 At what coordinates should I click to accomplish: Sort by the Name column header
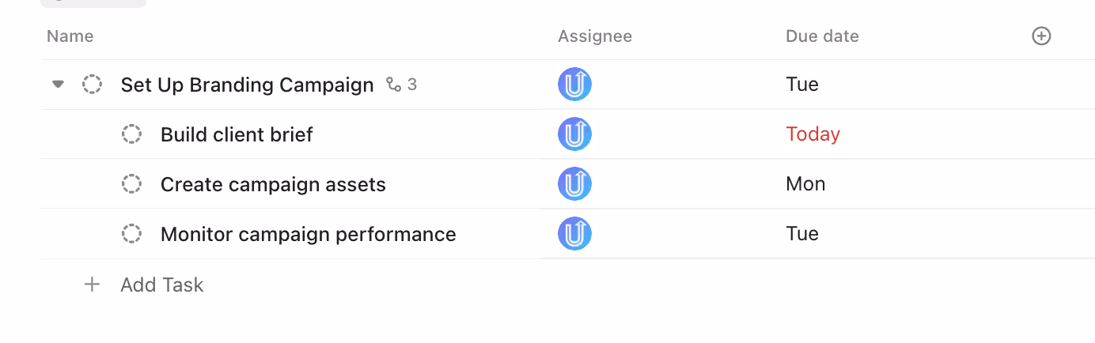coord(70,36)
